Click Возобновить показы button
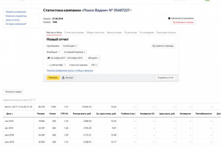The width and height of the screenshot is (221, 147). [x=183, y=22]
